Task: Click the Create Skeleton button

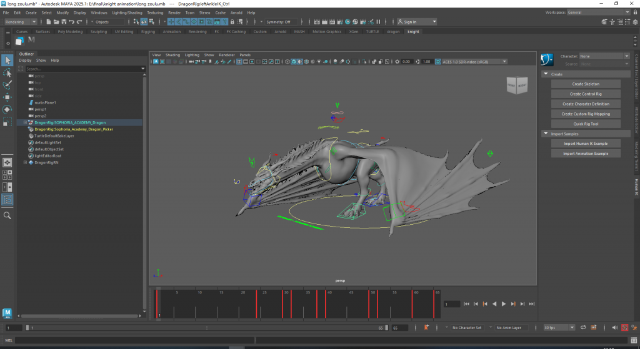Action: [586, 84]
